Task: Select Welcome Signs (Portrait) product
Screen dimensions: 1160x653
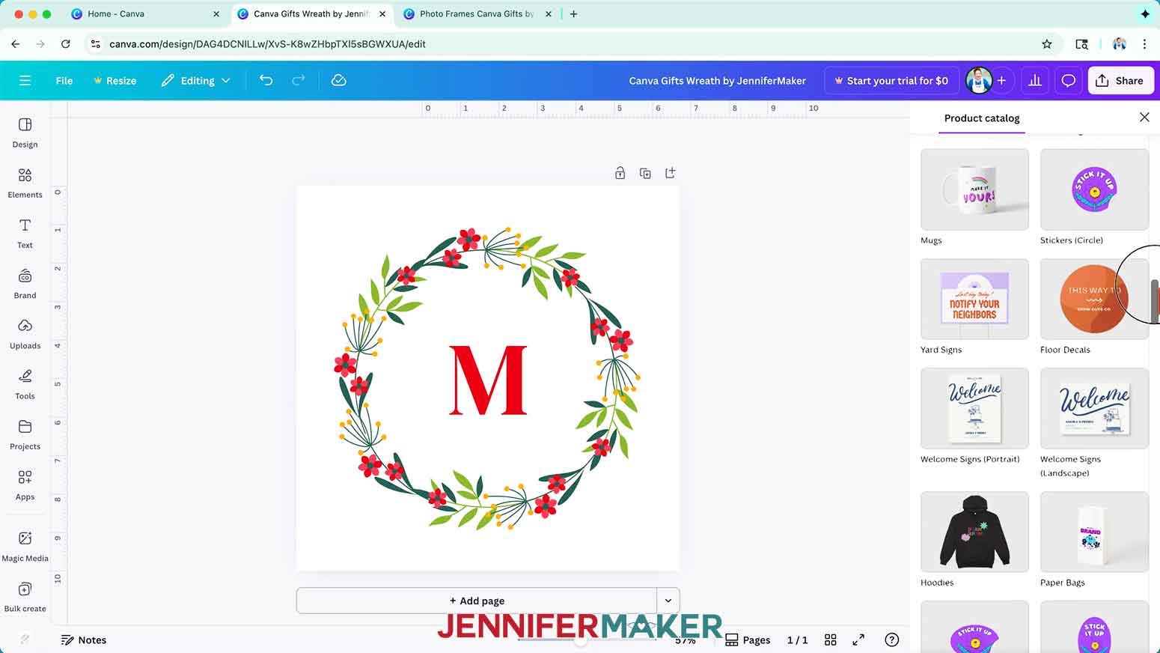Action: click(x=974, y=408)
